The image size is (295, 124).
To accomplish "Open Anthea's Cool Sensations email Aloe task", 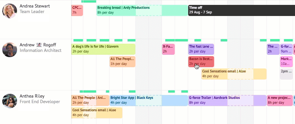I will [x=97, y=113].
